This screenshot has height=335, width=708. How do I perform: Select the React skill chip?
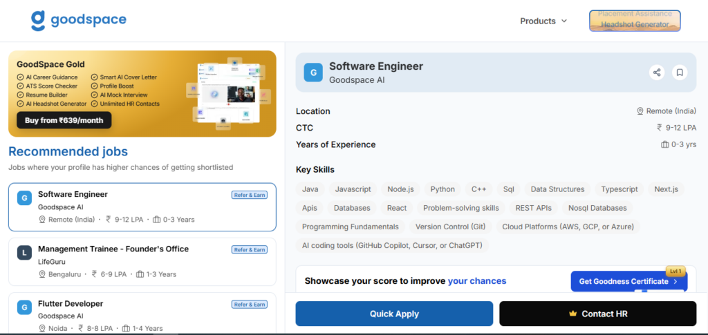click(397, 208)
